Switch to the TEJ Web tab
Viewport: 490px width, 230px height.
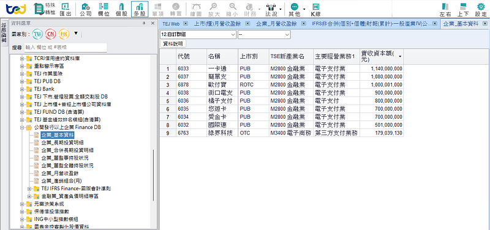click(x=171, y=23)
